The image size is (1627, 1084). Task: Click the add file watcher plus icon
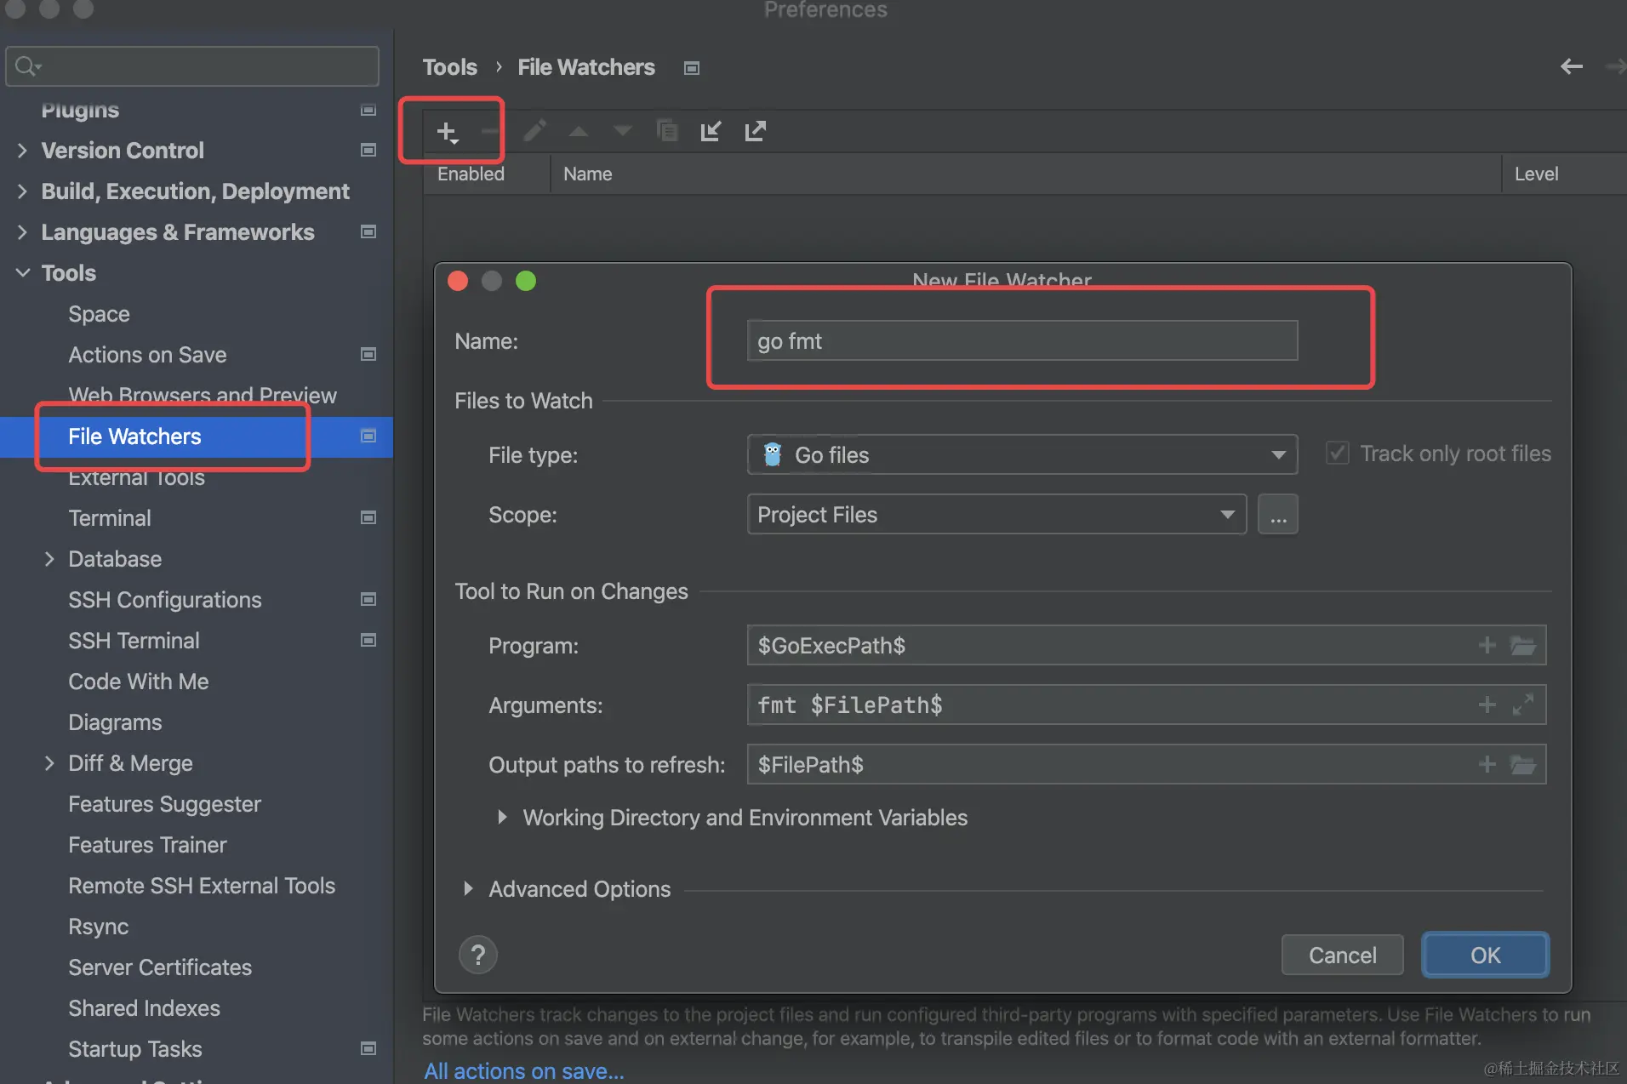point(447,132)
